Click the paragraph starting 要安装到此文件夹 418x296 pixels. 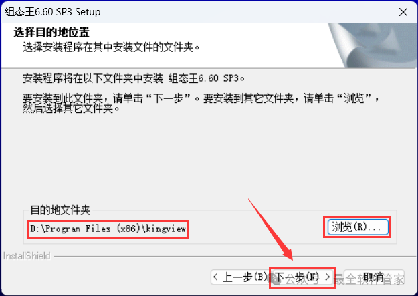click(201, 103)
